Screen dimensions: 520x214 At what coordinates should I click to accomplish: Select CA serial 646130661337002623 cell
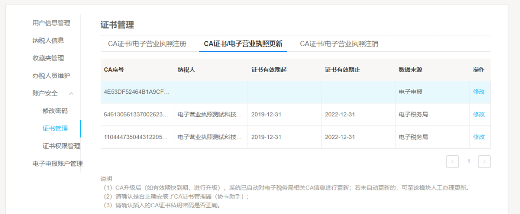pos(137,114)
